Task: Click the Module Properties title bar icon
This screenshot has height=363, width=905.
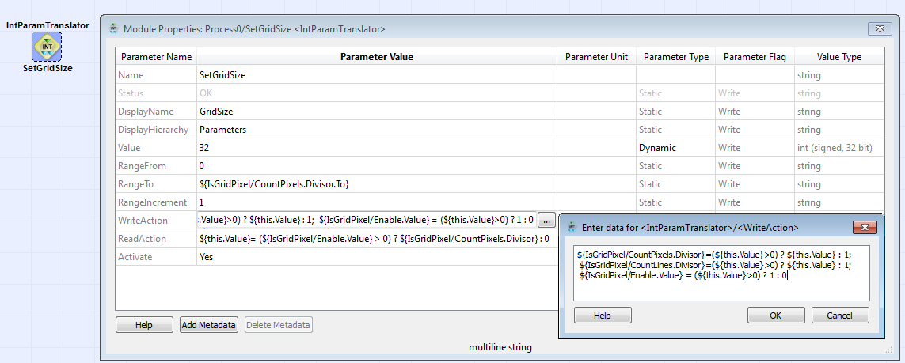Action: point(113,29)
